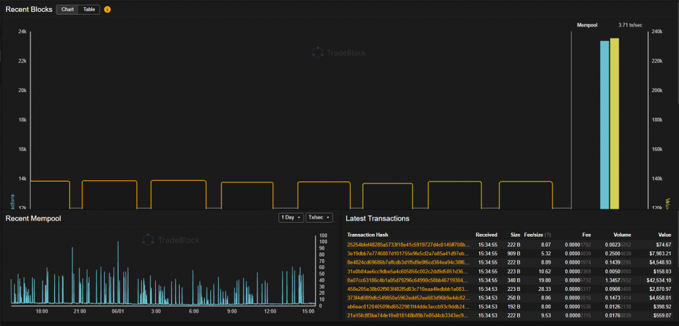Open transaction hash starting with 458e205e38b02f90

pyautogui.click(x=408, y=289)
